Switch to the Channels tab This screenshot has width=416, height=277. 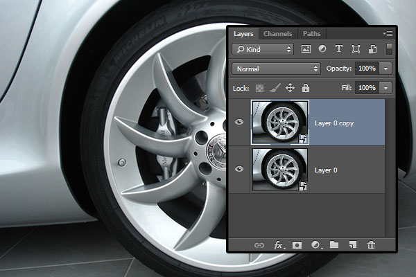[278, 33]
